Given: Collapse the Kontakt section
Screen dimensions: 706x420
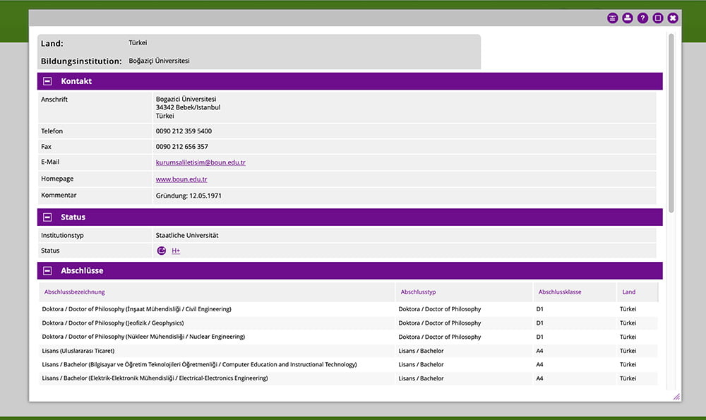Looking at the screenshot, I should [47, 81].
